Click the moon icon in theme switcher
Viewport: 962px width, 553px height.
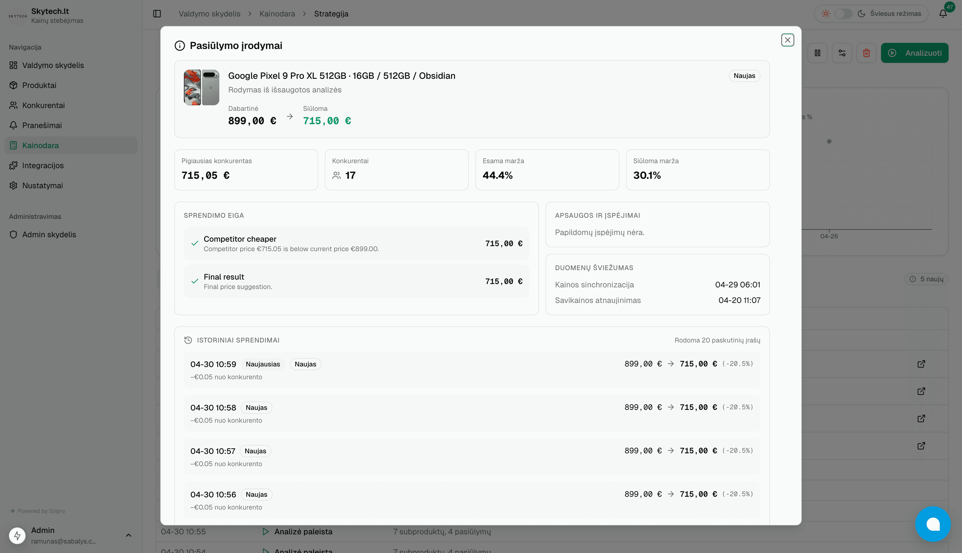[862, 14]
